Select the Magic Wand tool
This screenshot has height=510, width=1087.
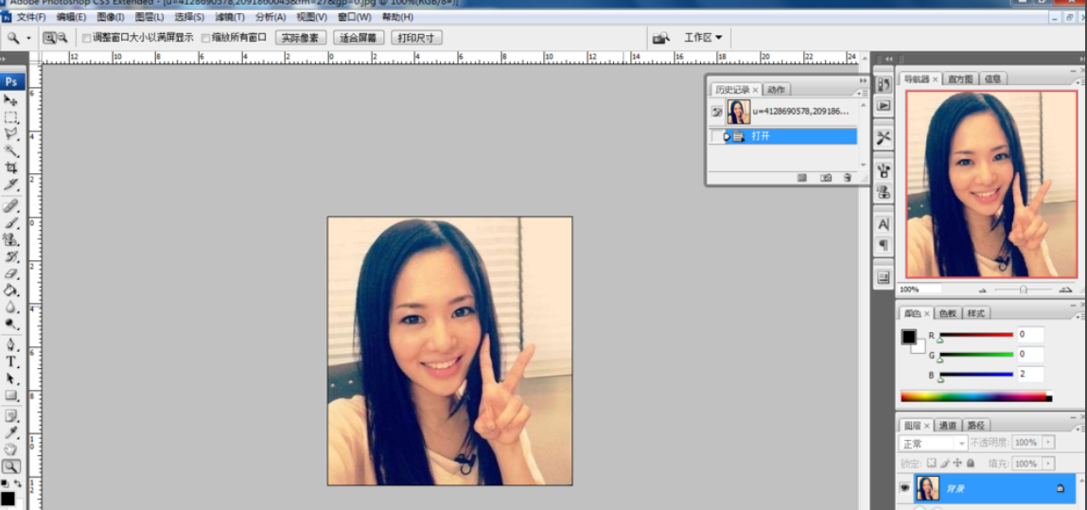[x=11, y=150]
